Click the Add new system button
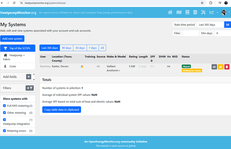Image resolution: width=231 pixels, height=149 pixels. point(12,39)
